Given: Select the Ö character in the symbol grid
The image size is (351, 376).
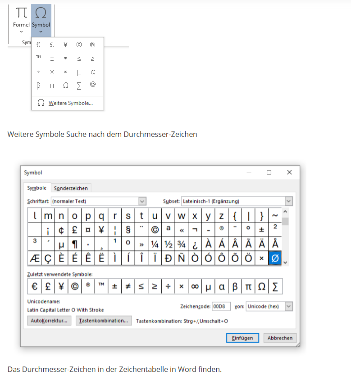Looking at the screenshot, I should click(248, 258).
